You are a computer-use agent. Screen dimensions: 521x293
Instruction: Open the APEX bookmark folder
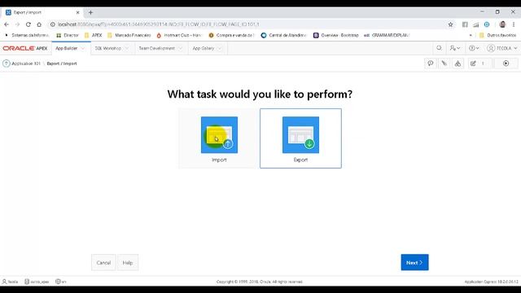[93, 35]
